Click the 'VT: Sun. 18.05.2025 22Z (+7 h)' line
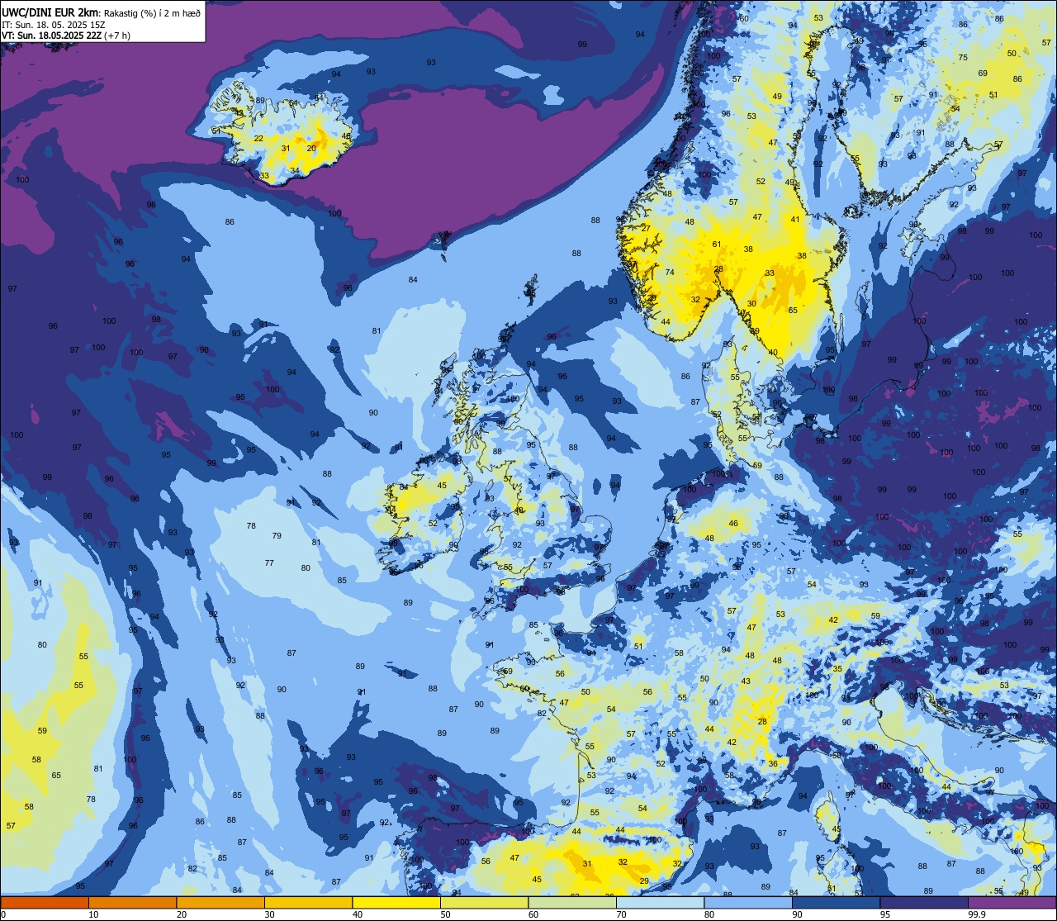Viewport: 1057px width, 921px height. point(65,36)
